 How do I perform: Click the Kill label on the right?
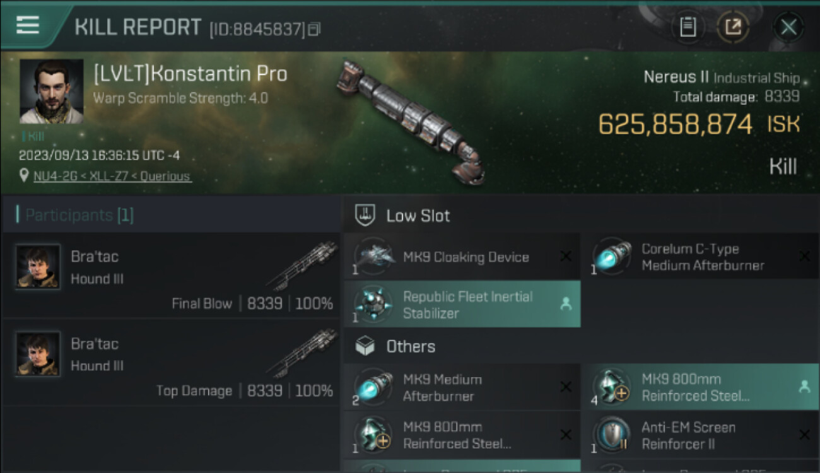point(783,167)
